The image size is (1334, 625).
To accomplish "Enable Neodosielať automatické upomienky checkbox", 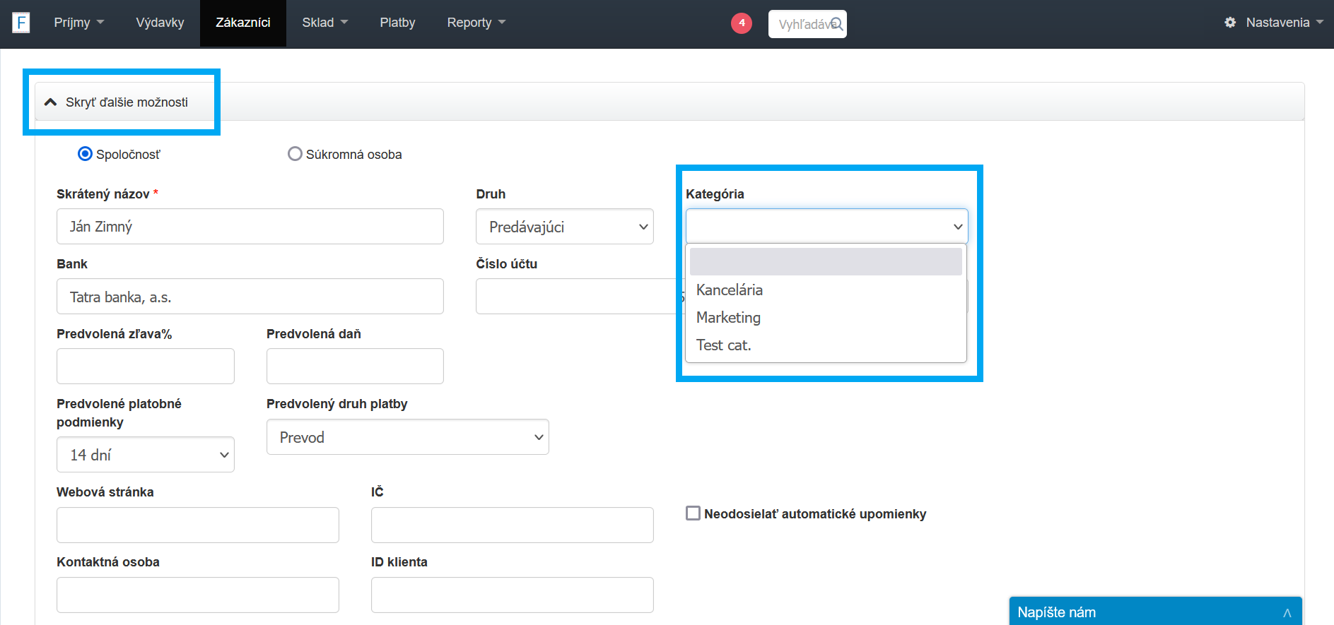I will (x=693, y=513).
